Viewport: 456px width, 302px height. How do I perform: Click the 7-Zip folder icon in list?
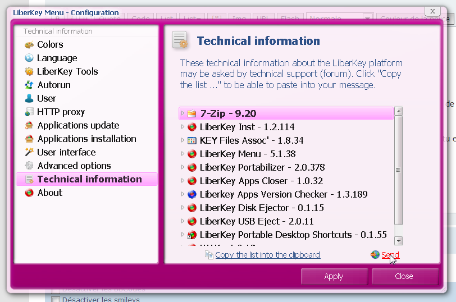point(192,113)
